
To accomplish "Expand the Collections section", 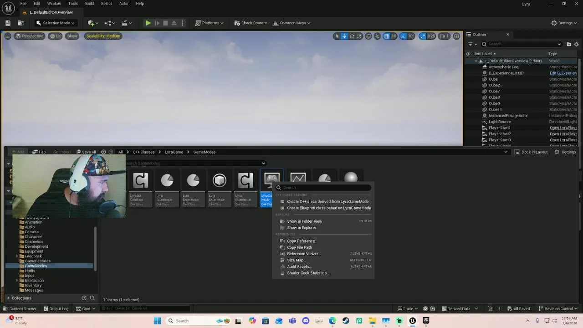I will (8, 298).
